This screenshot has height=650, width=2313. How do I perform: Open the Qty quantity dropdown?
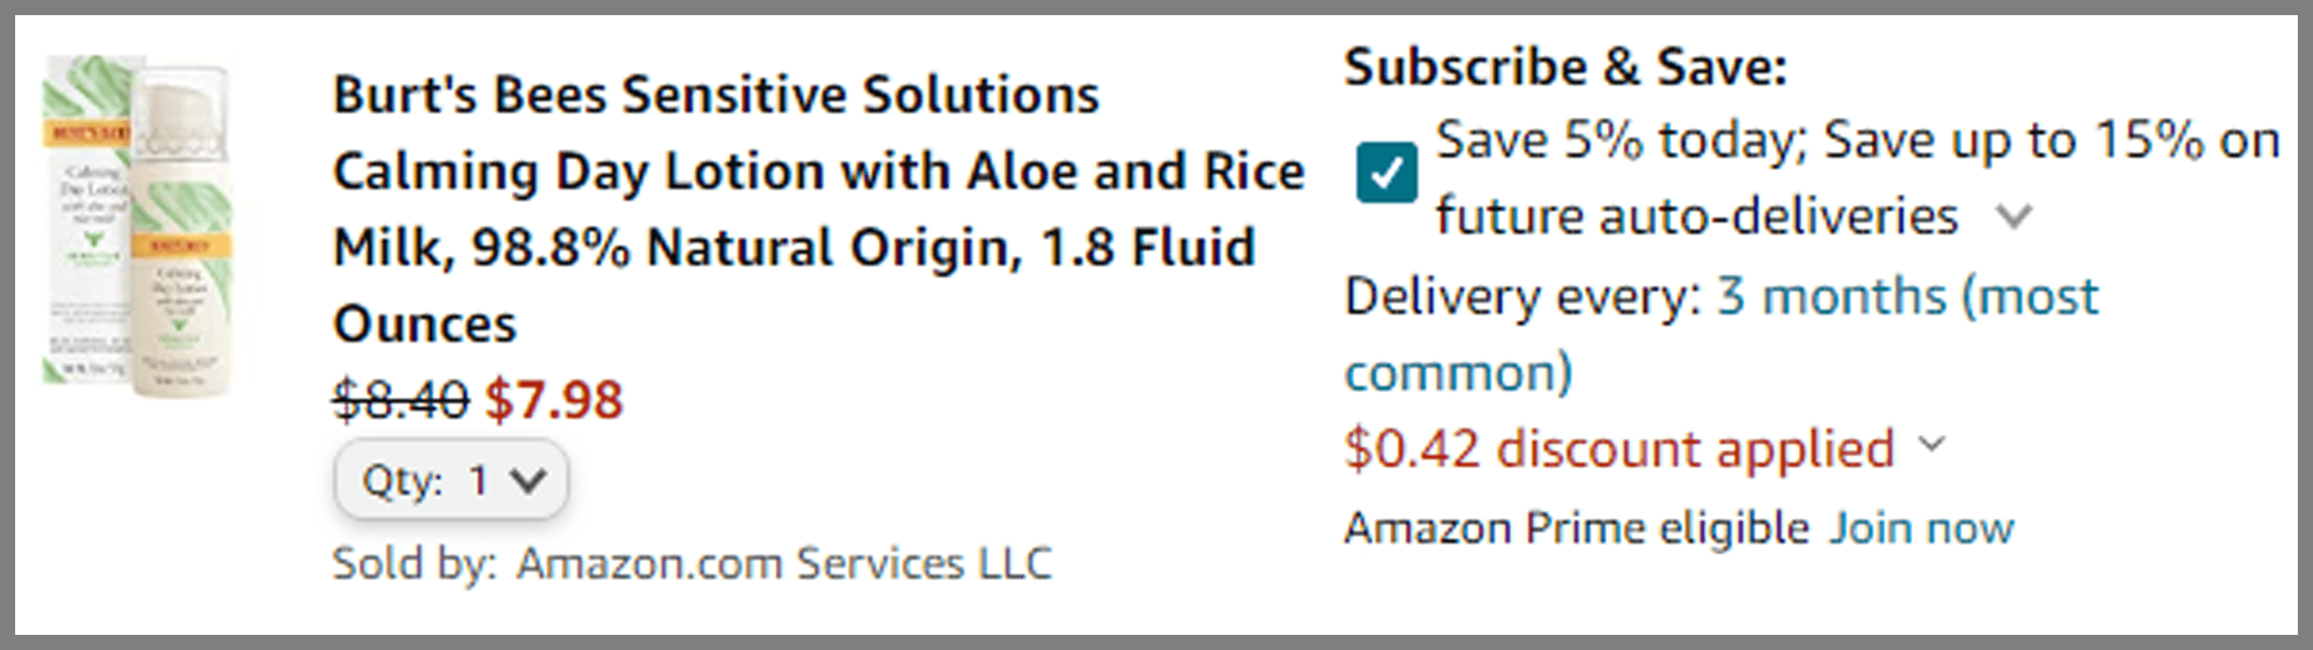tap(450, 481)
